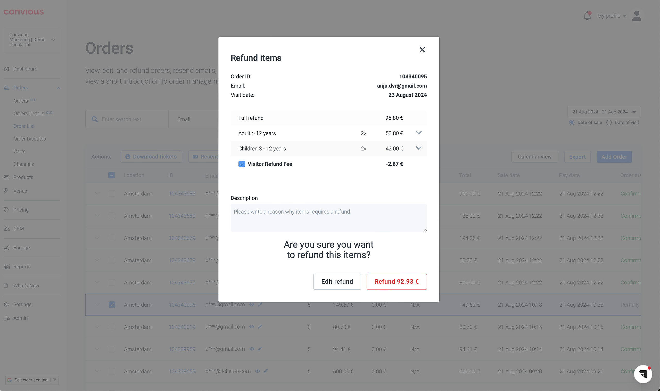The height and width of the screenshot is (391, 660).
Task: Open the Products menu item
Action: click(23, 177)
